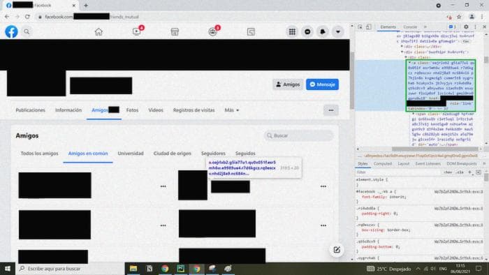The height and width of the screenshot is (275, 489).
Task: Click the Buscar friends search field
Action: [x=299, y=135]
